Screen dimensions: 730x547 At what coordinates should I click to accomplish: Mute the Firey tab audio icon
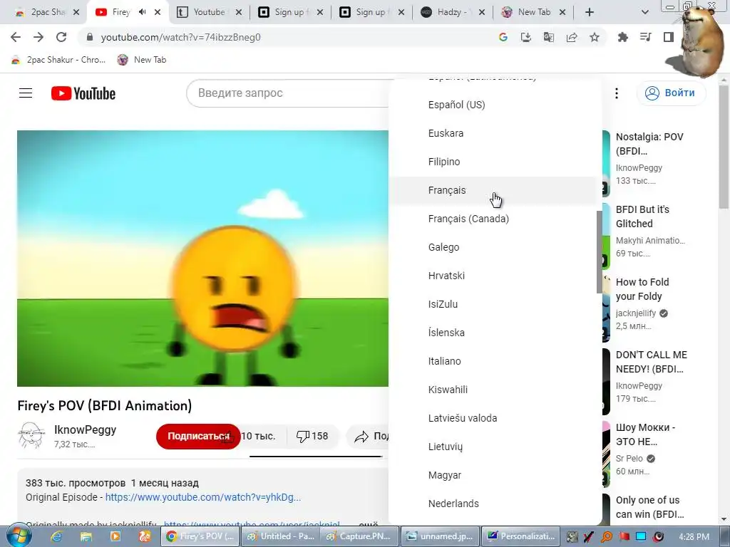coord(143,11)
